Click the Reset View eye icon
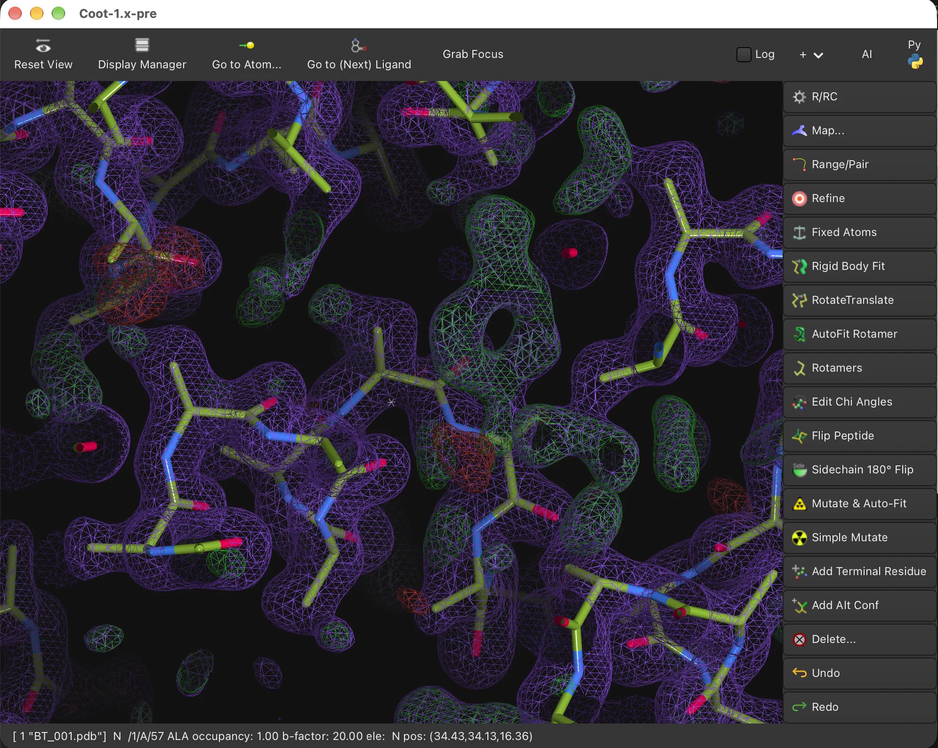This screenshot has width=938, height=748. click(x=43, y=46)
